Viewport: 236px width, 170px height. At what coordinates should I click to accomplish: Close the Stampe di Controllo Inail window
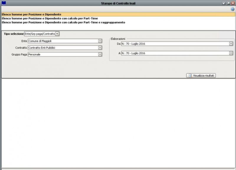[233, 3]
